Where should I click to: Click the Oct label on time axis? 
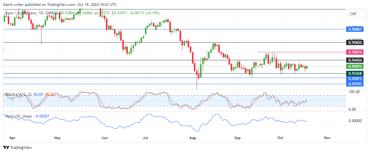click(280, 138)
